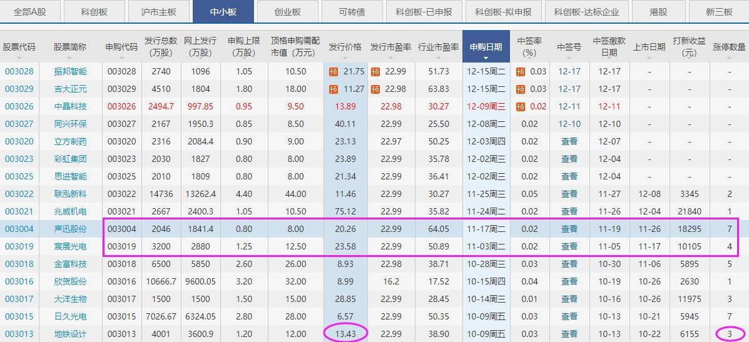Open the 科创板-达标企业 tab
The width and height of the screenshot is (749, 342).
[586, 12]
